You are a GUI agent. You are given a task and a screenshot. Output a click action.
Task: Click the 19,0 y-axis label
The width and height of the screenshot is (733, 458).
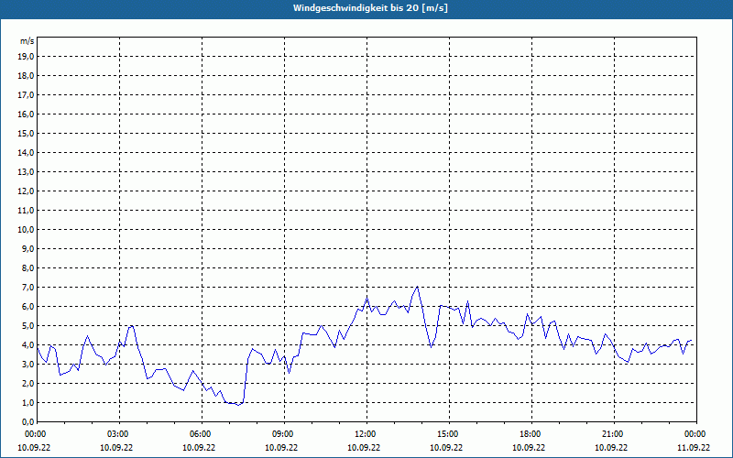click(27, 57)
